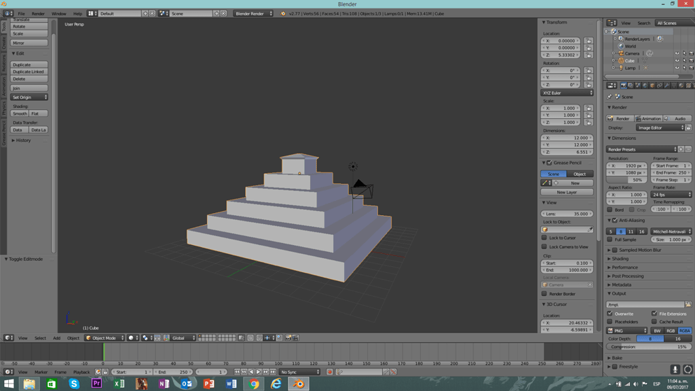
Task: Open the Render properties tab icon
Action: (624, 85)
